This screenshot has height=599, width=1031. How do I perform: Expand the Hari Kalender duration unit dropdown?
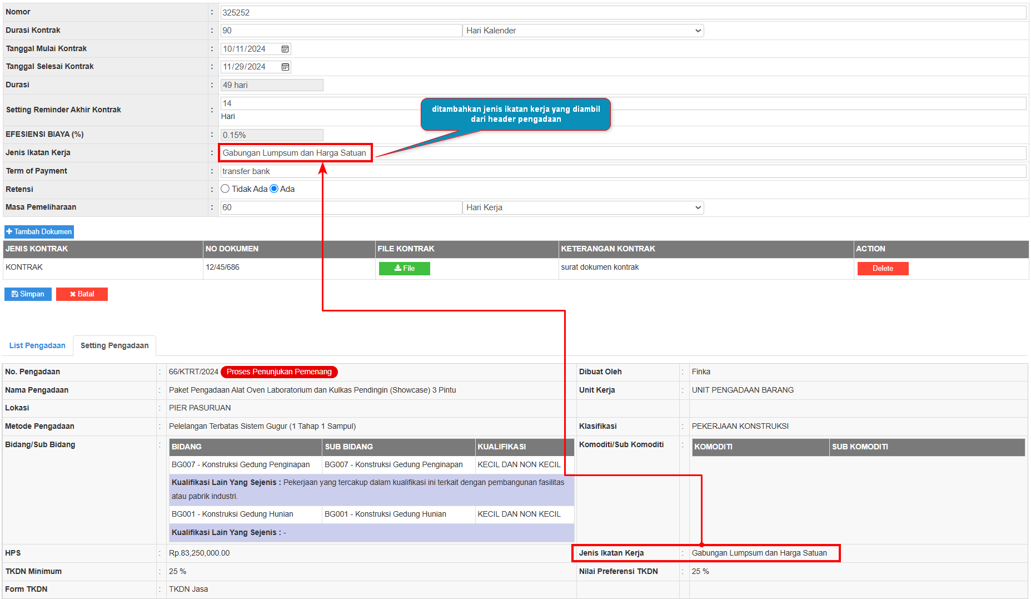tap(583, 31)
